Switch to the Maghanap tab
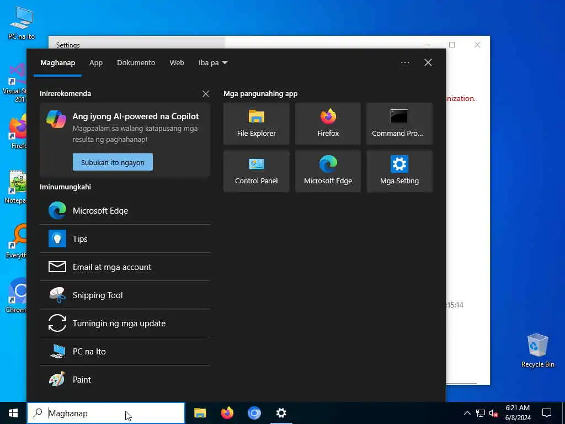The image size is (565, 424). (57, 63)
